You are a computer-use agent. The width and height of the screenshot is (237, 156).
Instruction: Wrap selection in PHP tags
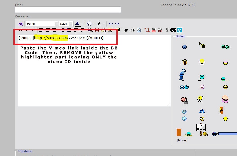[x=139, y=30]
